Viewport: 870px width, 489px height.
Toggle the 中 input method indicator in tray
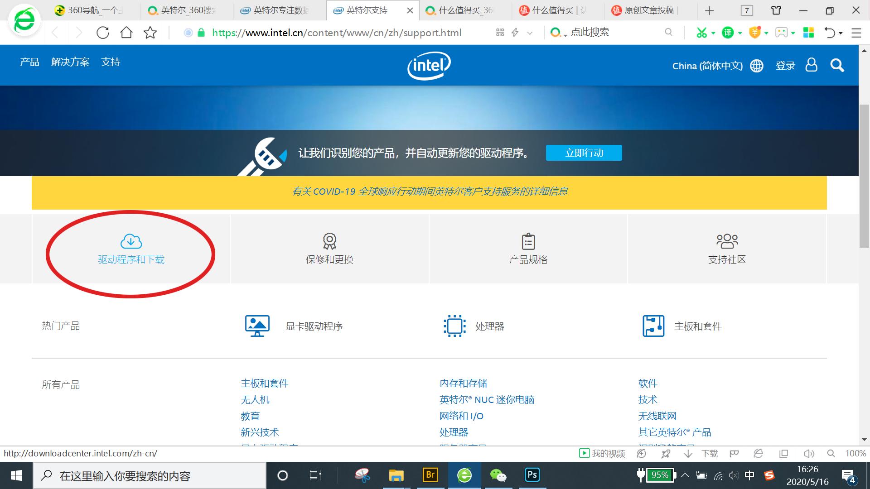coord(749,475)
